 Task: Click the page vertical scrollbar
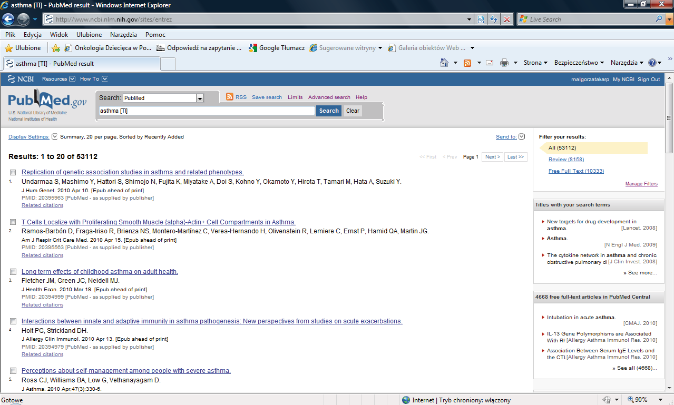669,232
